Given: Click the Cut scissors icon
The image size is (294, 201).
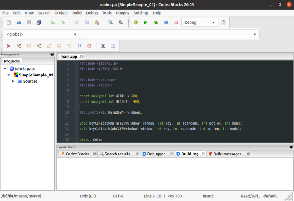Looking at the screenshot, I should tap(77, 22).
